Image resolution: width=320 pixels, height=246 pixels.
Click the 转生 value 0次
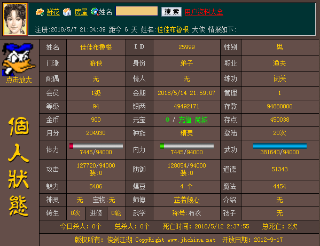[75, 213]
